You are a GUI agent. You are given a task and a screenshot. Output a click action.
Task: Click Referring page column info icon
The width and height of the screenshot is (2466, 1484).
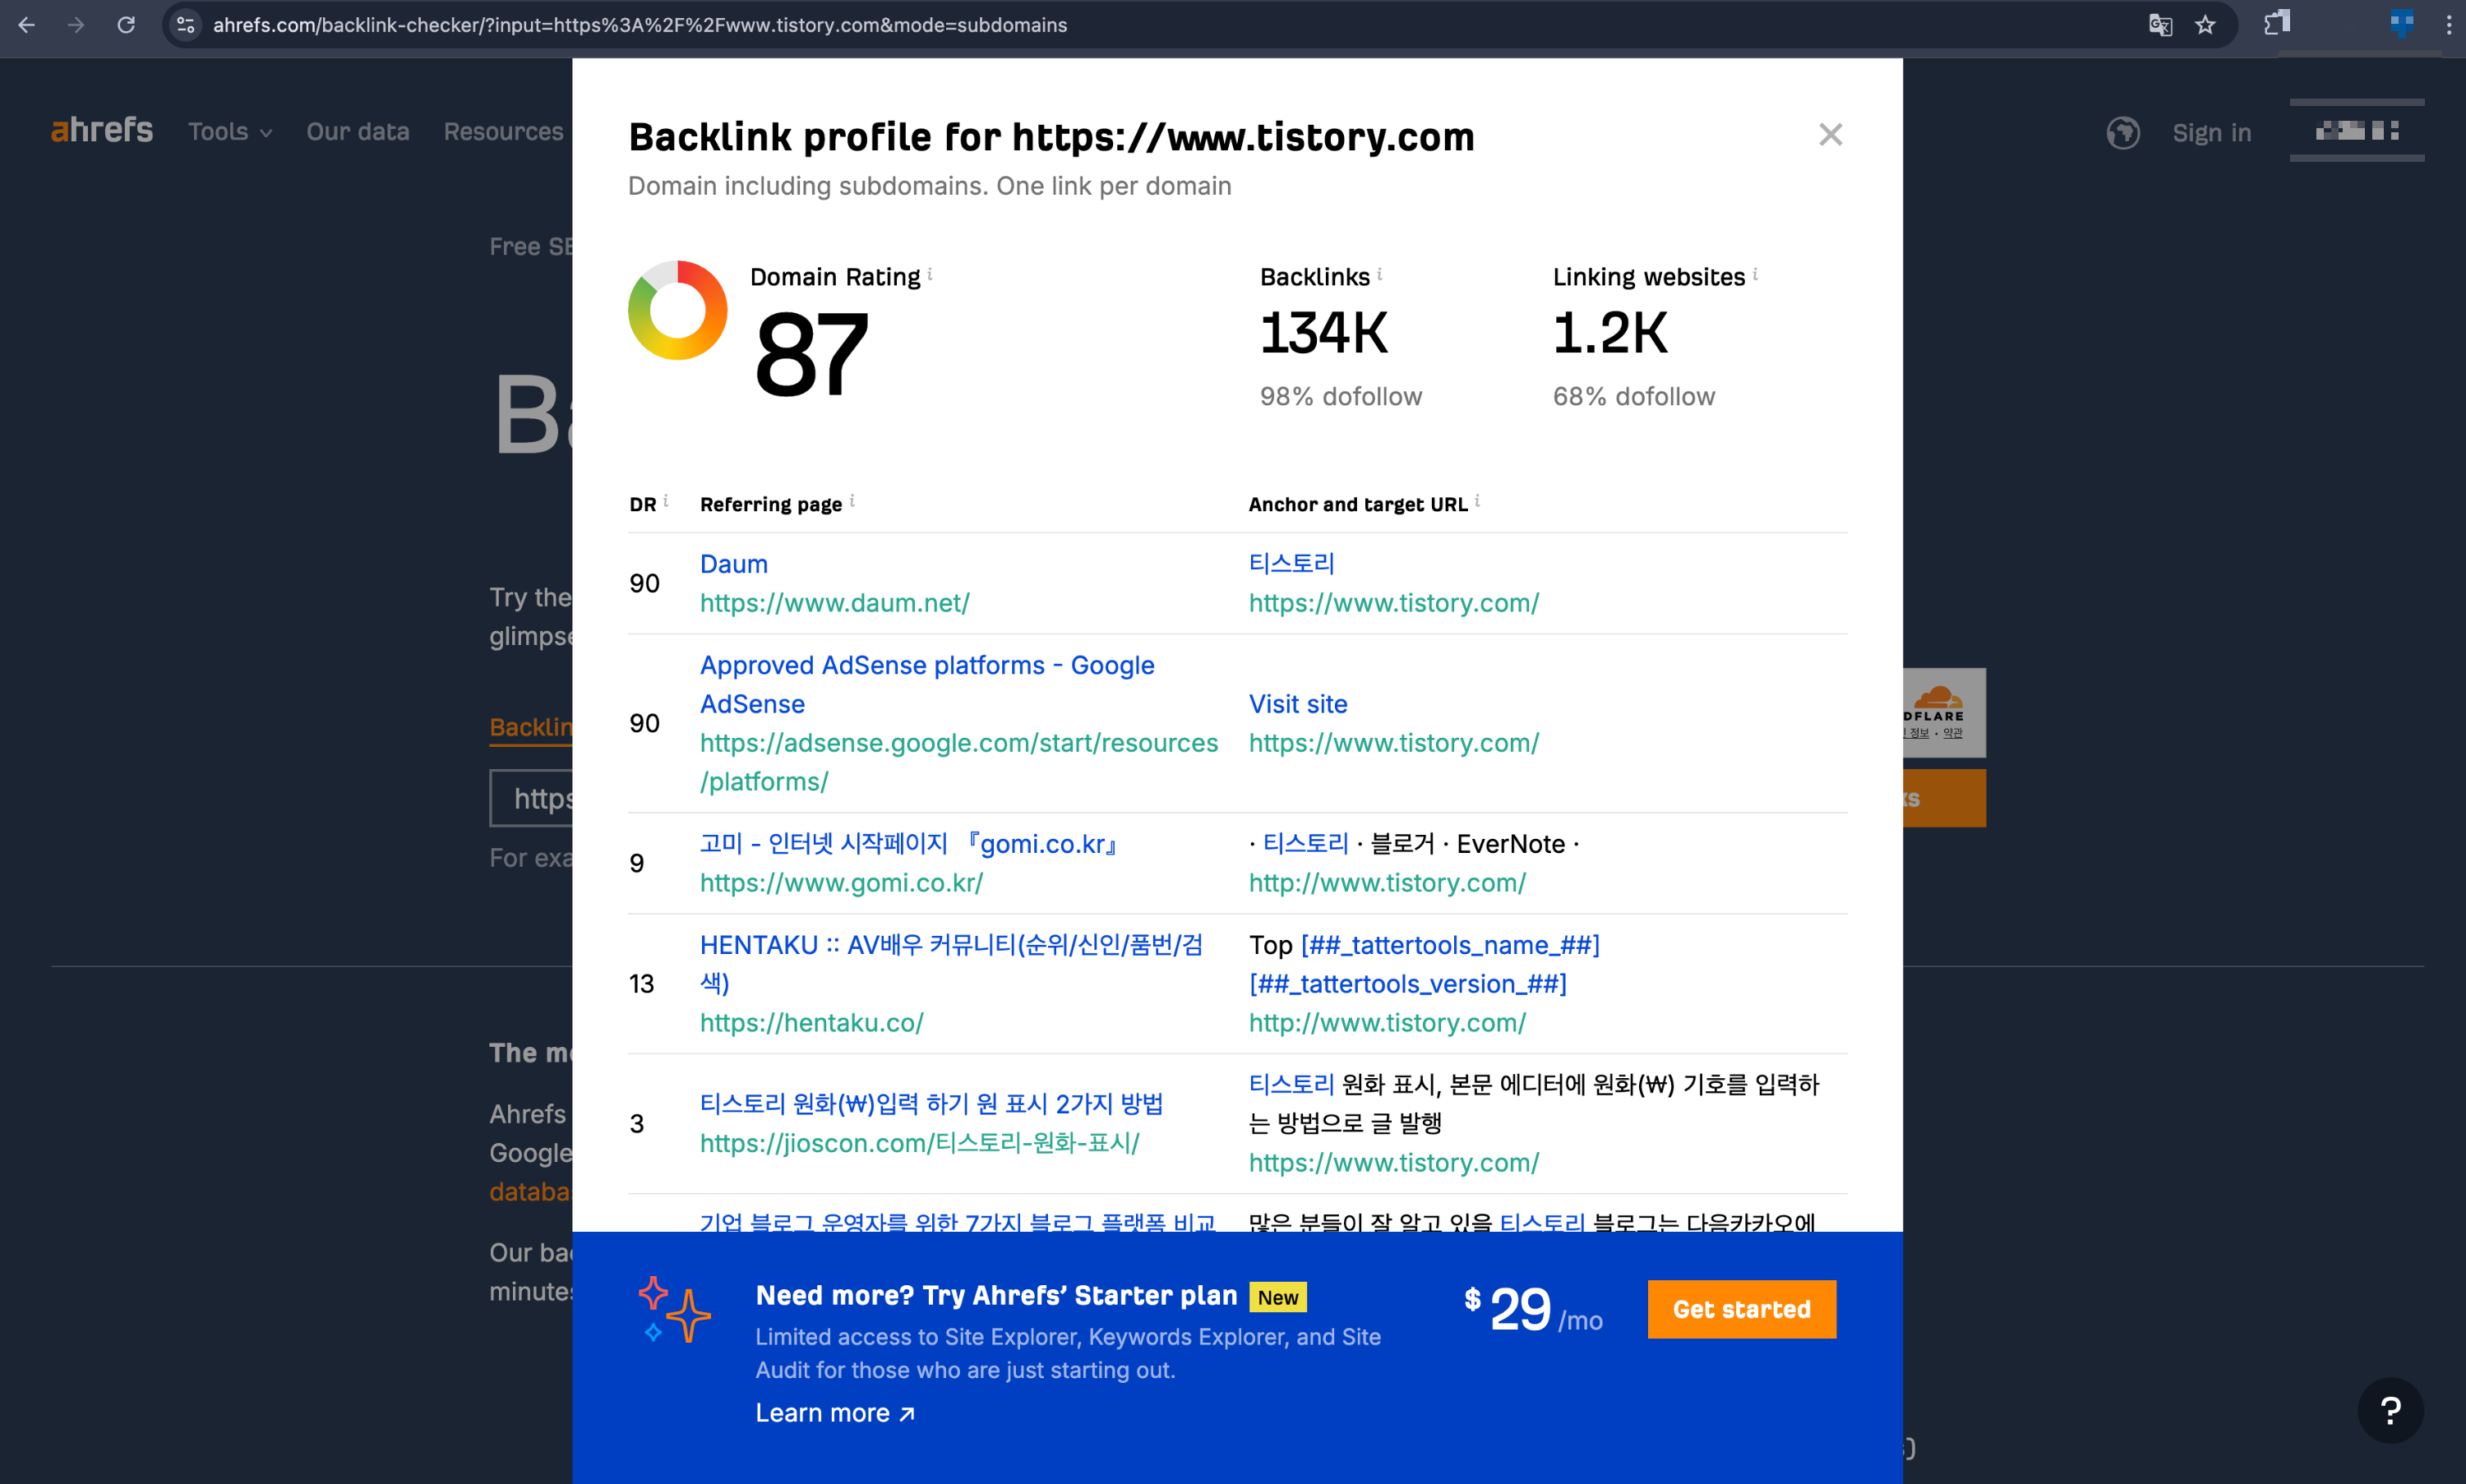[852, 501]
